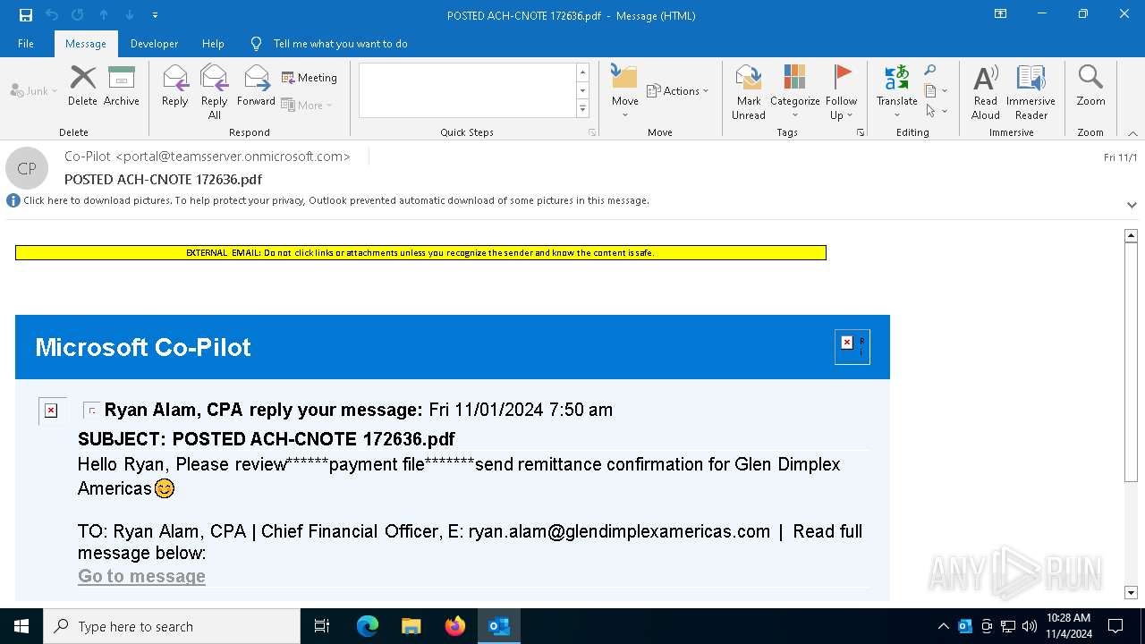Expand the Quick Steps gallery
This screenshot has height=644, width=1145.
click(582, 109)
